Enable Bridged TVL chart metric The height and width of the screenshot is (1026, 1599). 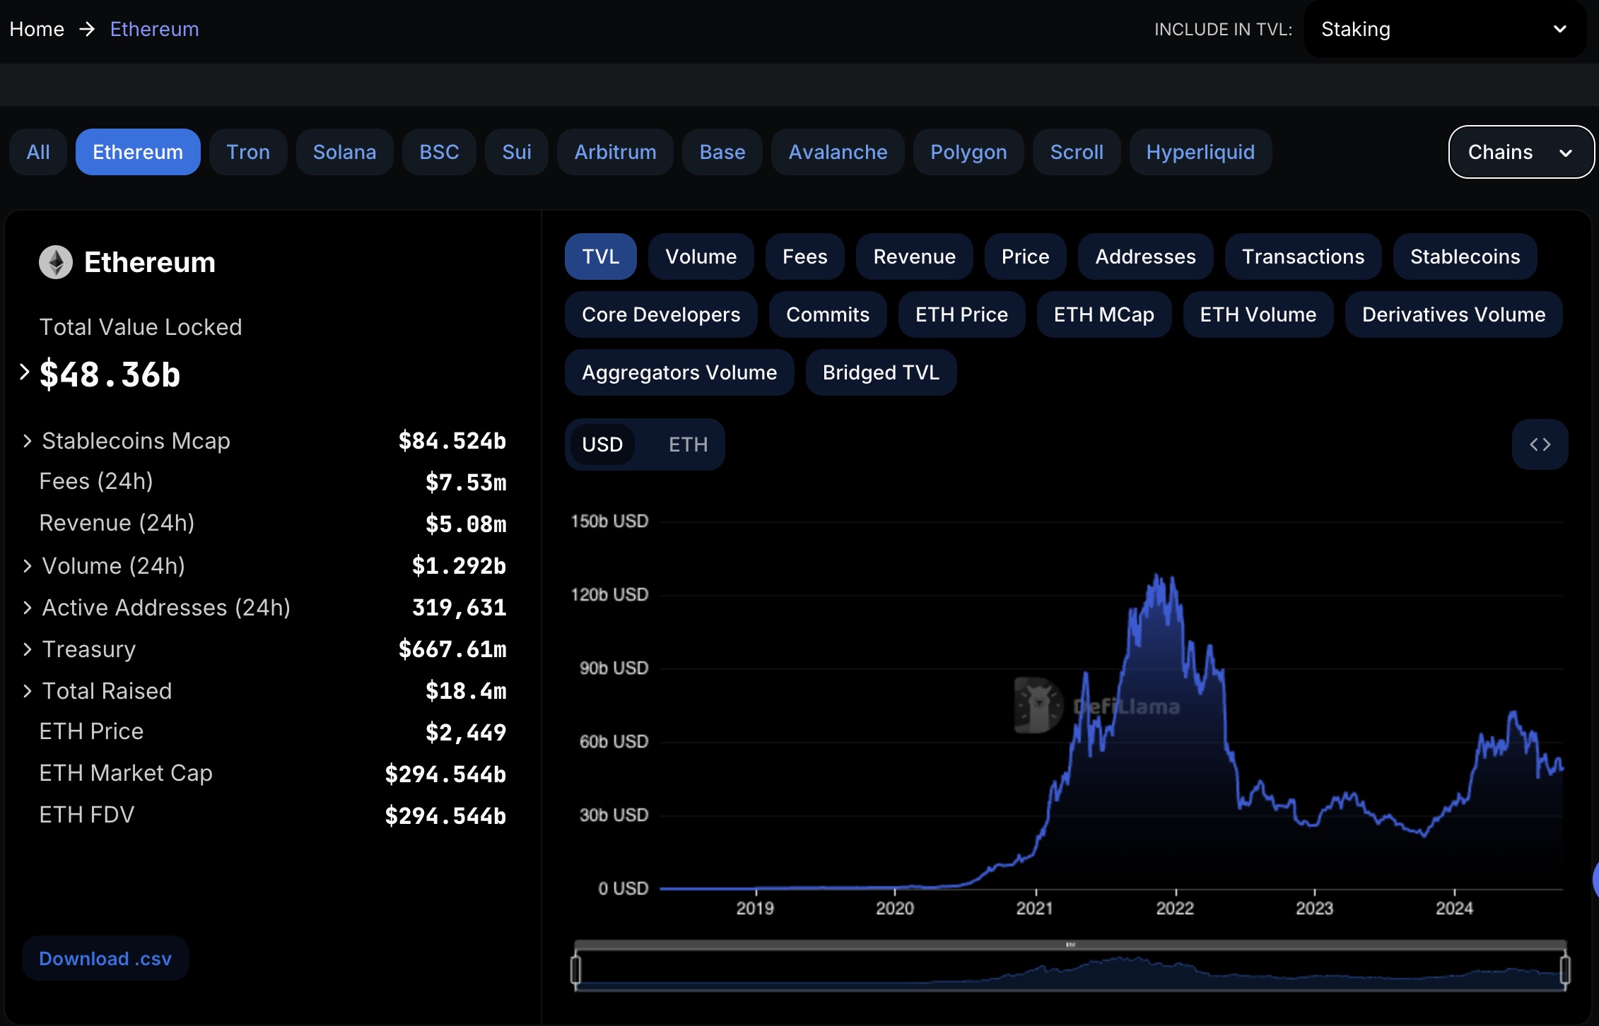coord(881,372)
